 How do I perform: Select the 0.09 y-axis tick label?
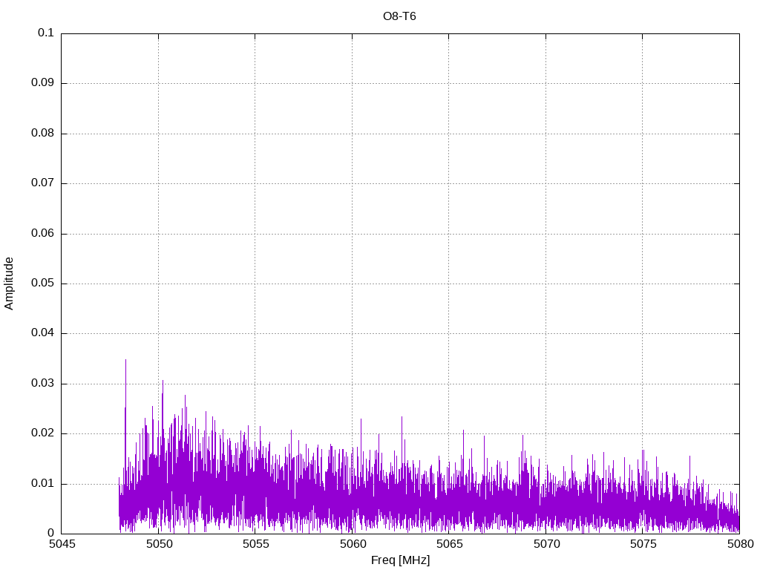tap(43, 83)
